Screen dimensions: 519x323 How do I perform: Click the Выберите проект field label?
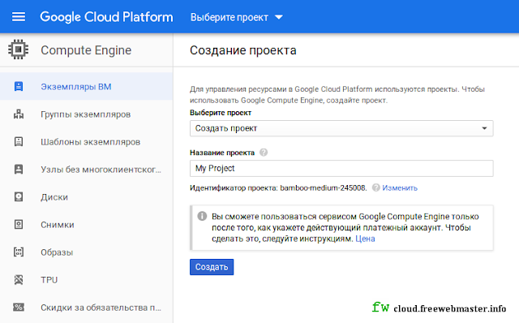coord(221,113)
